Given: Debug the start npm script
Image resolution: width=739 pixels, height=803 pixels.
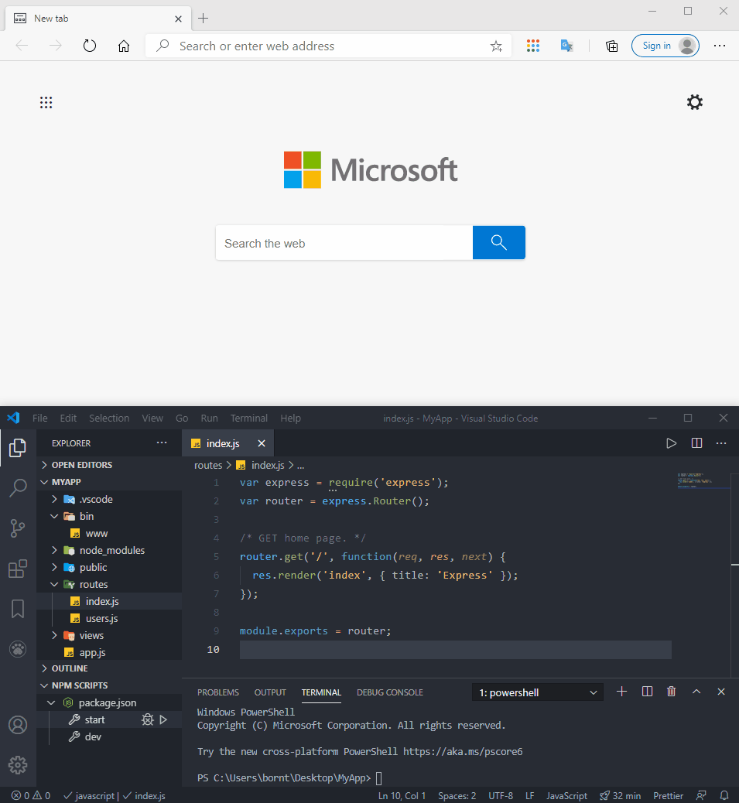Looking at the screenshot, I should tap(147, 719).
